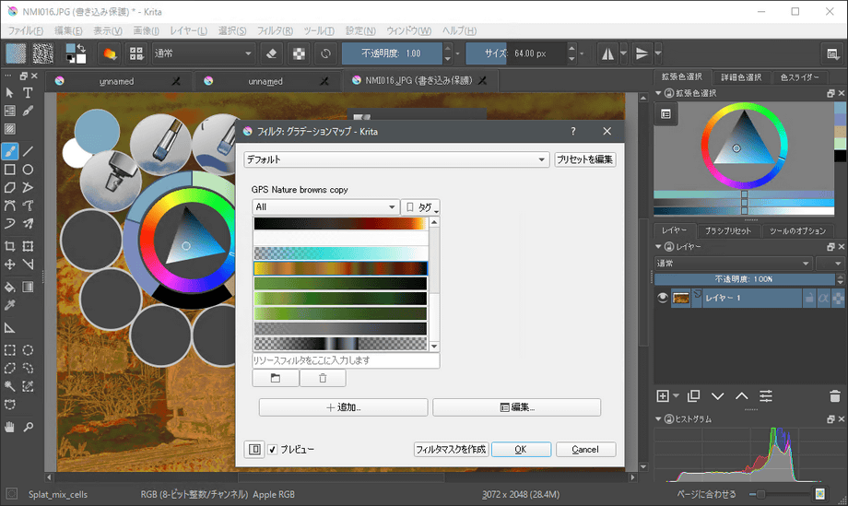Select the Freehand Brush tool
Image resolution: width=848 pixels, height=506 pixels.
pos(10,151)
